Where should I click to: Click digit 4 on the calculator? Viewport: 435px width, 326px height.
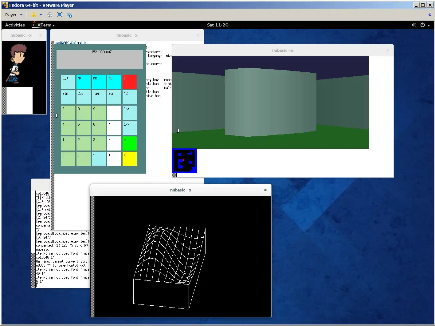[x=68, y=128]
